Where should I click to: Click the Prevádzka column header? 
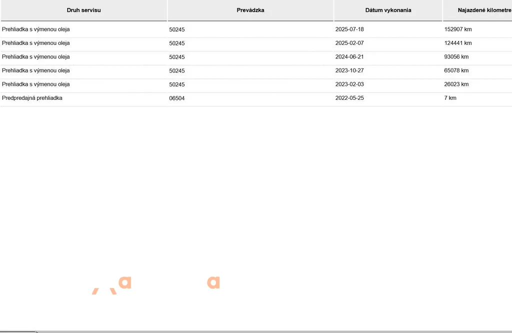[x=250, y=10]
